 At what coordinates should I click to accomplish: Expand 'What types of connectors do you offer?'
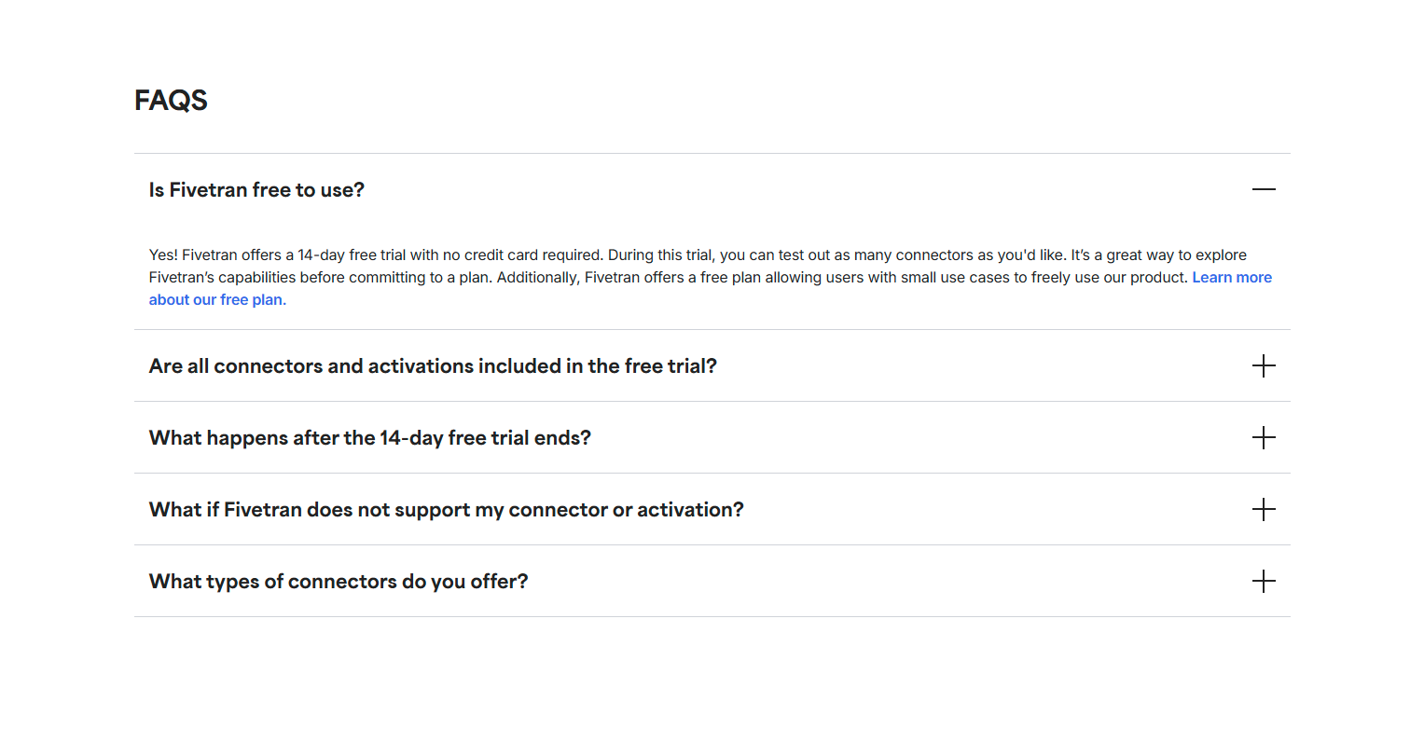click(338, 581)
